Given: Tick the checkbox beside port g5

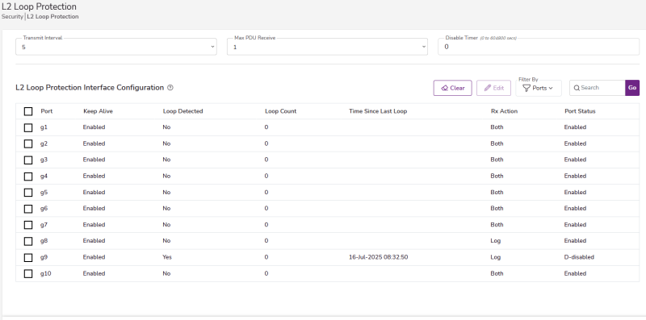Looking at the screenshot, I should point(28,193).
